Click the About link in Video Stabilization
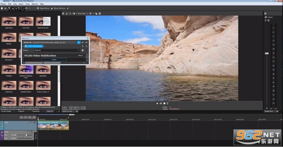The width and height of the screenshot is (283, 147). [81, 55]
